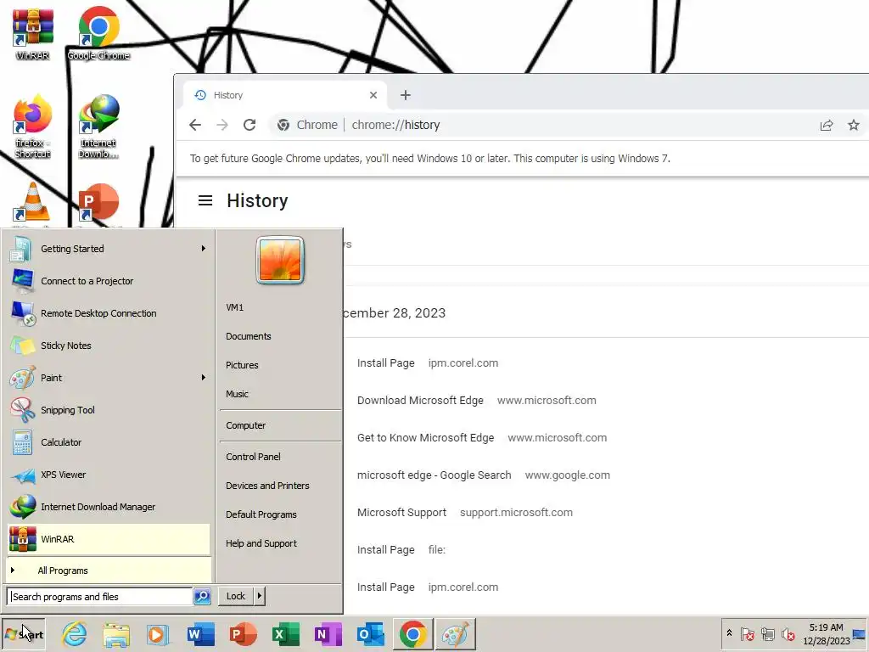Open OneNote from taskbar

[328, 634]
